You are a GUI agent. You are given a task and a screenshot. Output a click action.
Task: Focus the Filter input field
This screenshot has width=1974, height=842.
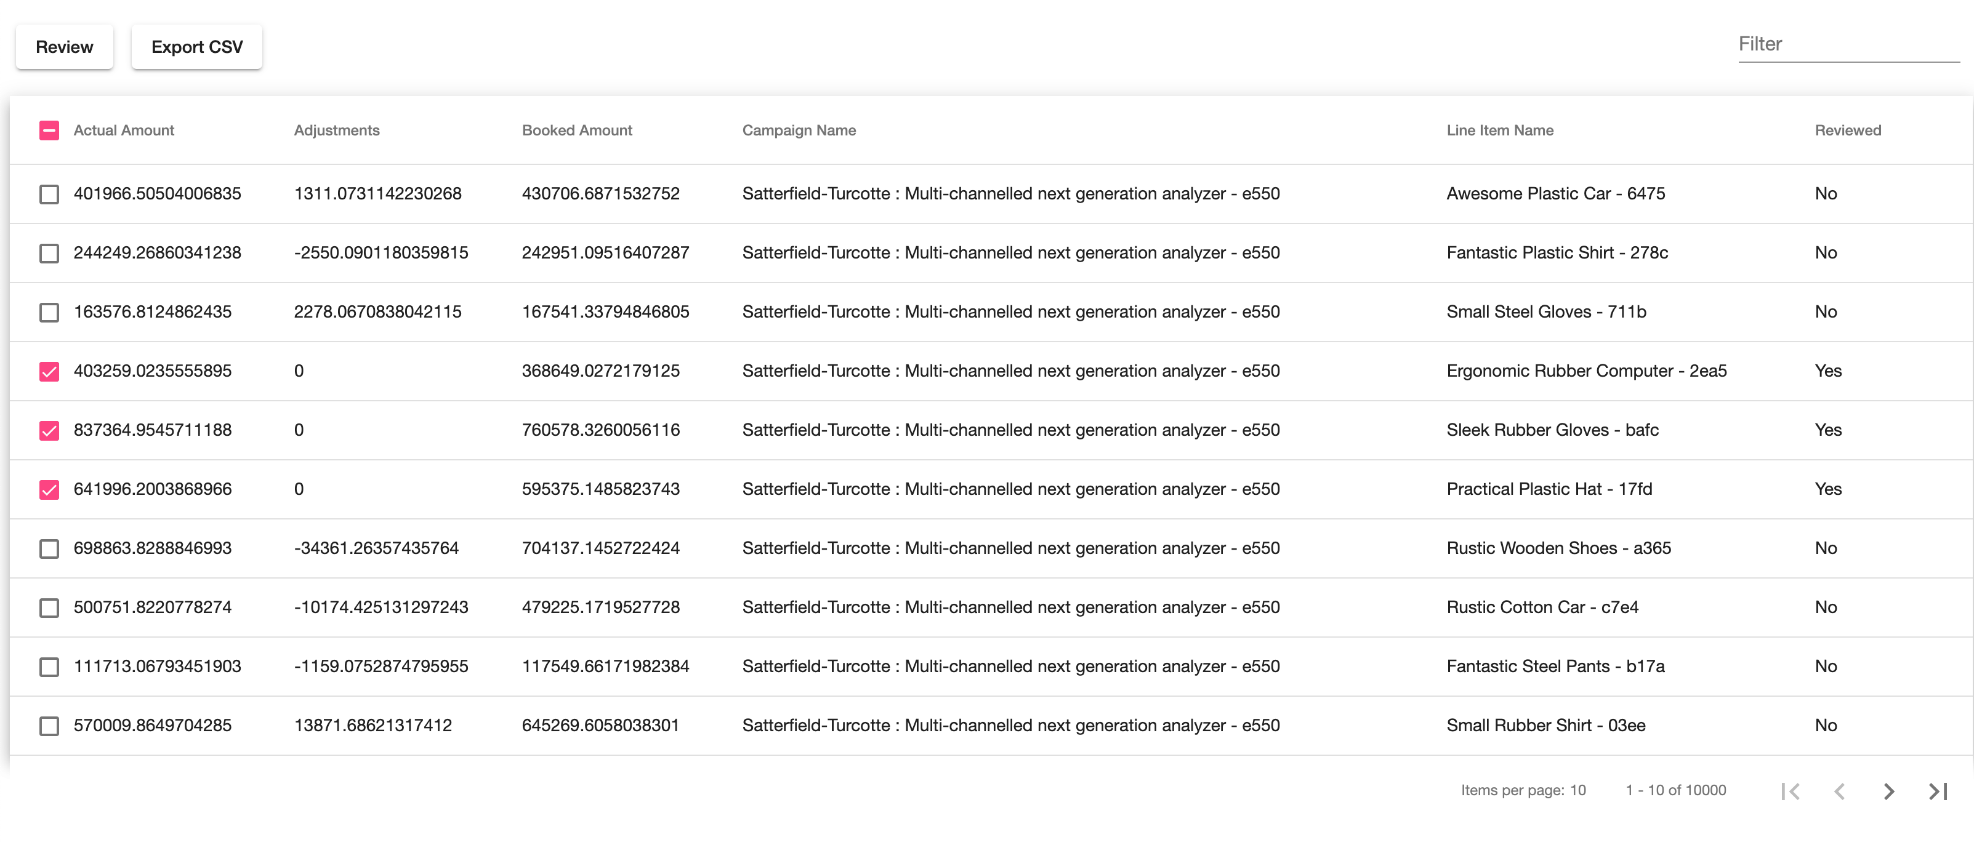1847,44
